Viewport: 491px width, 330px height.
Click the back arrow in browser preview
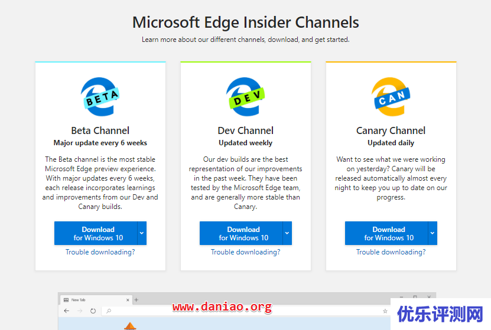coord(66,311)
